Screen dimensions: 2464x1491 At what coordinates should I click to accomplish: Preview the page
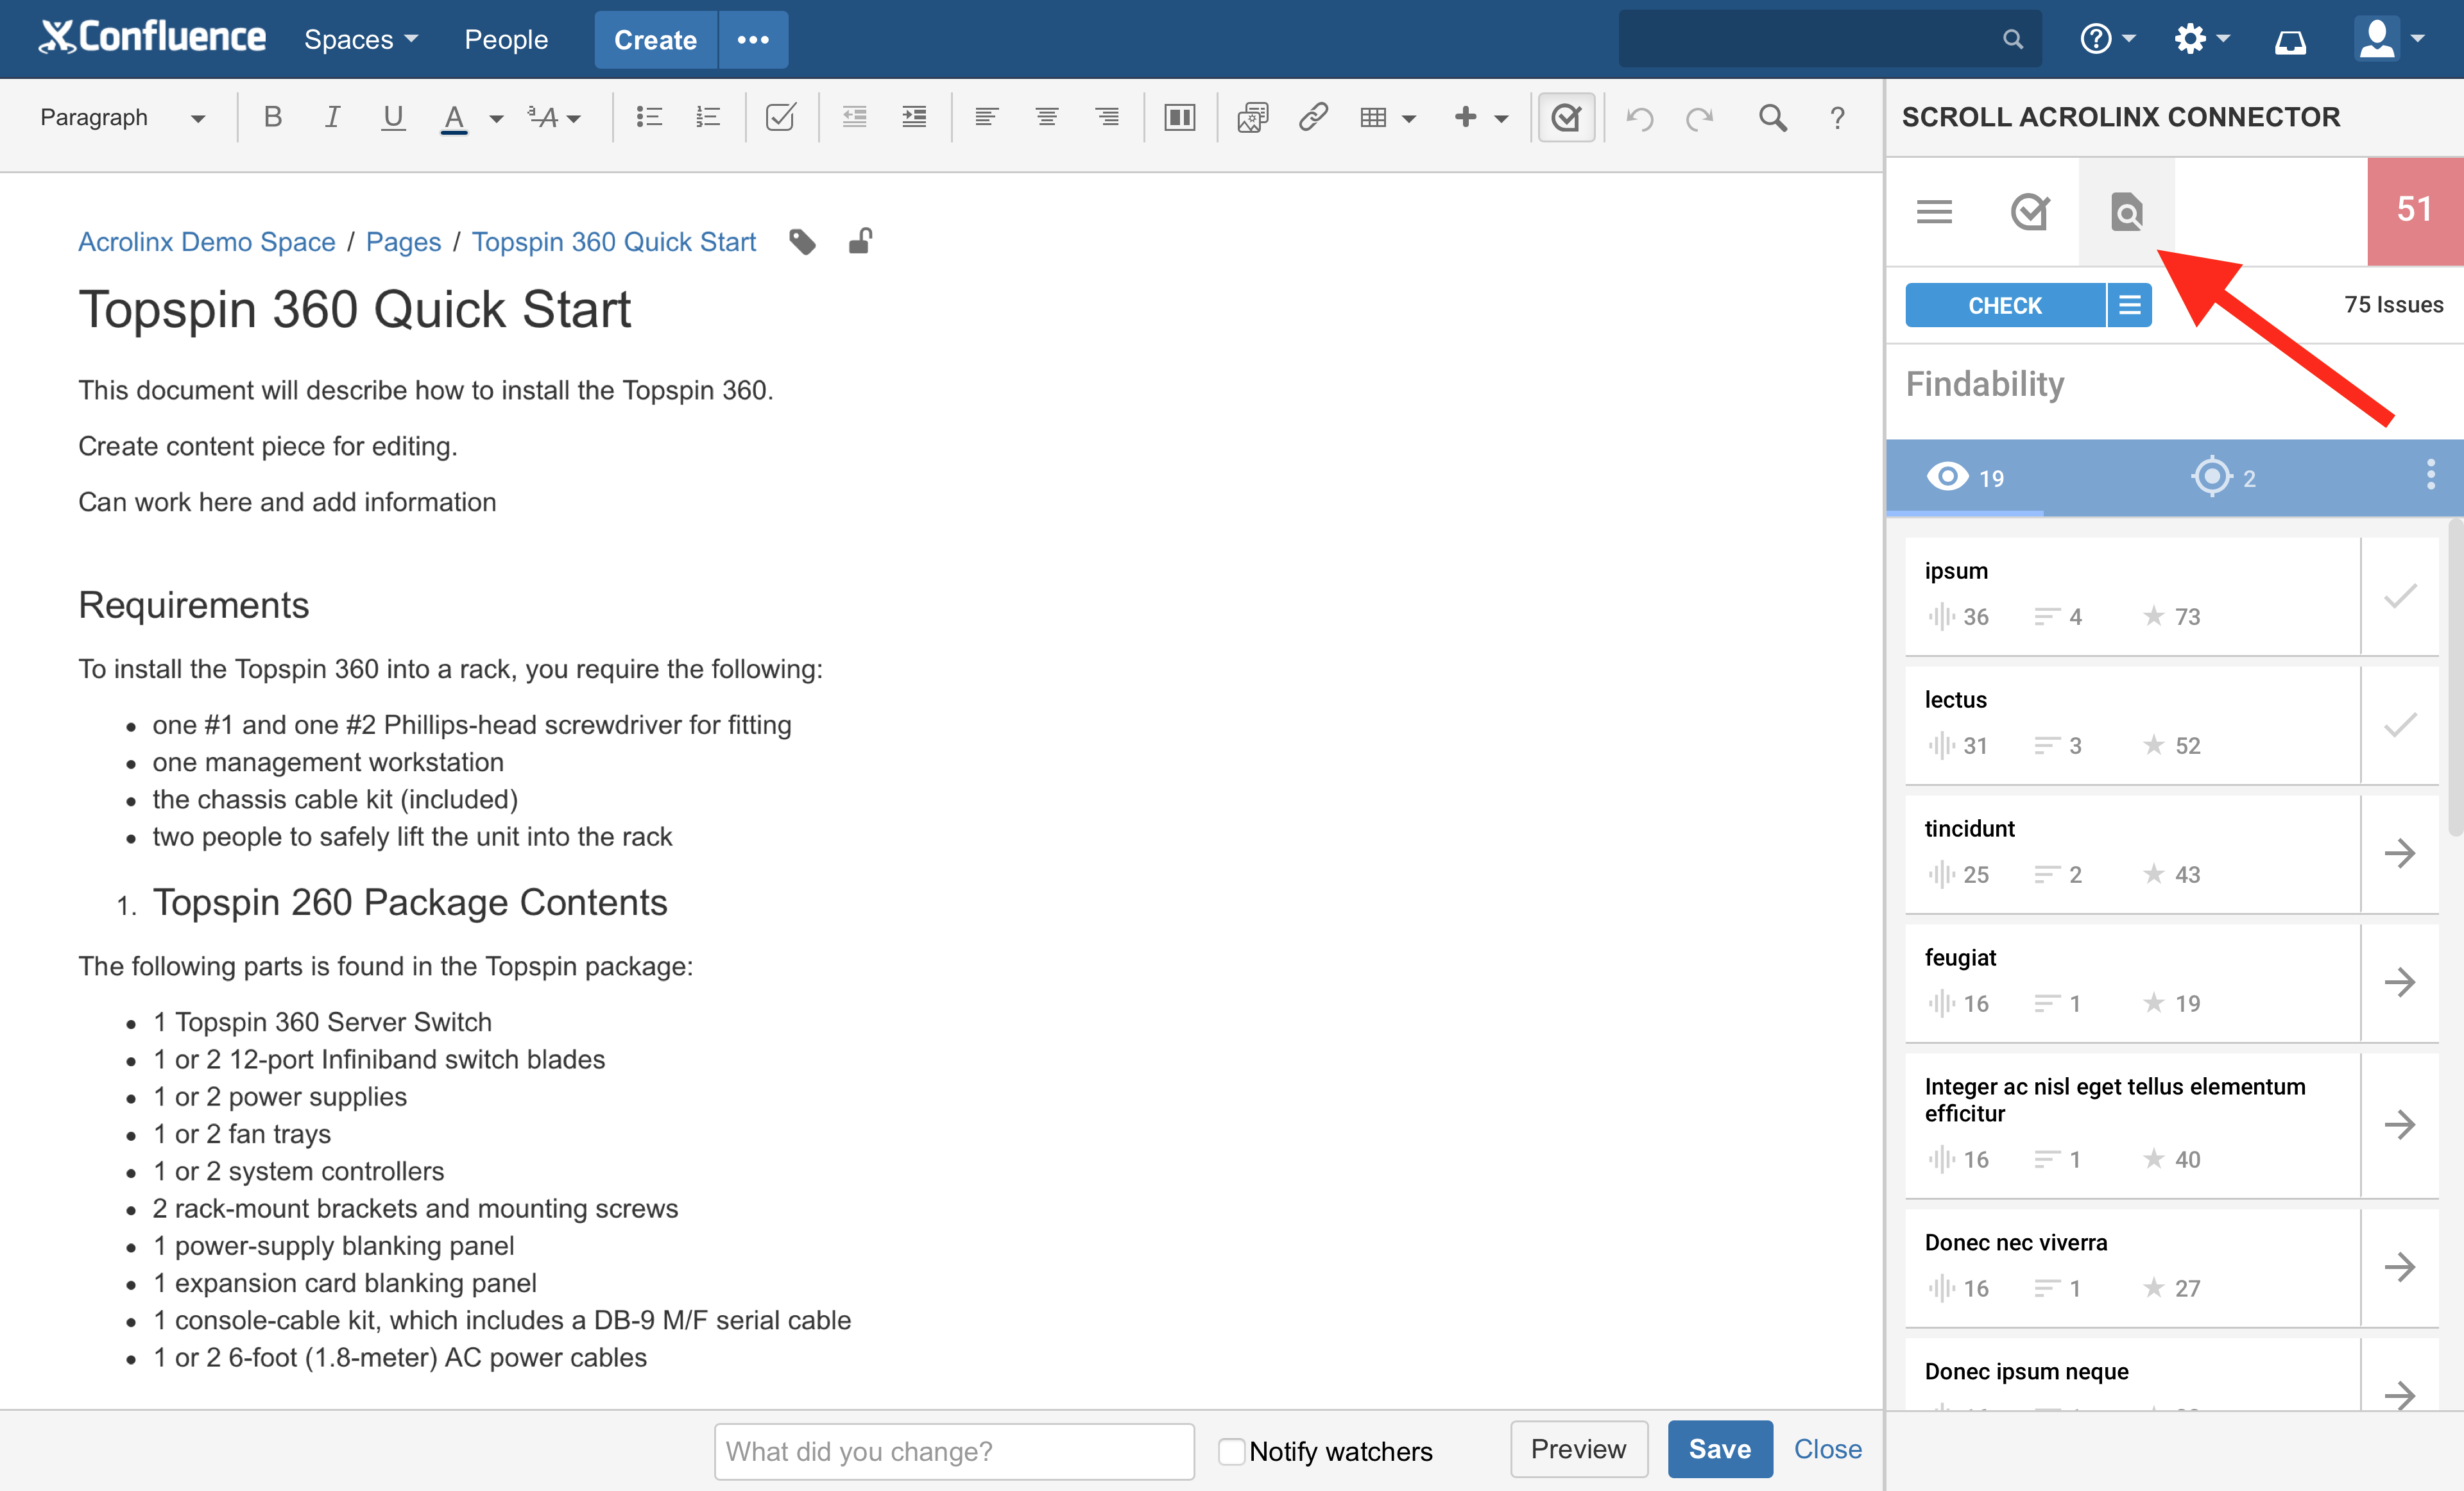coord(1578,1449)
